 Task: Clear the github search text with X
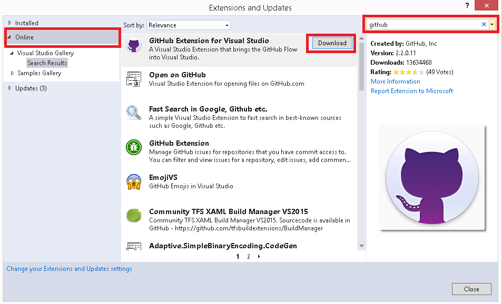click(x=484, y=24)
